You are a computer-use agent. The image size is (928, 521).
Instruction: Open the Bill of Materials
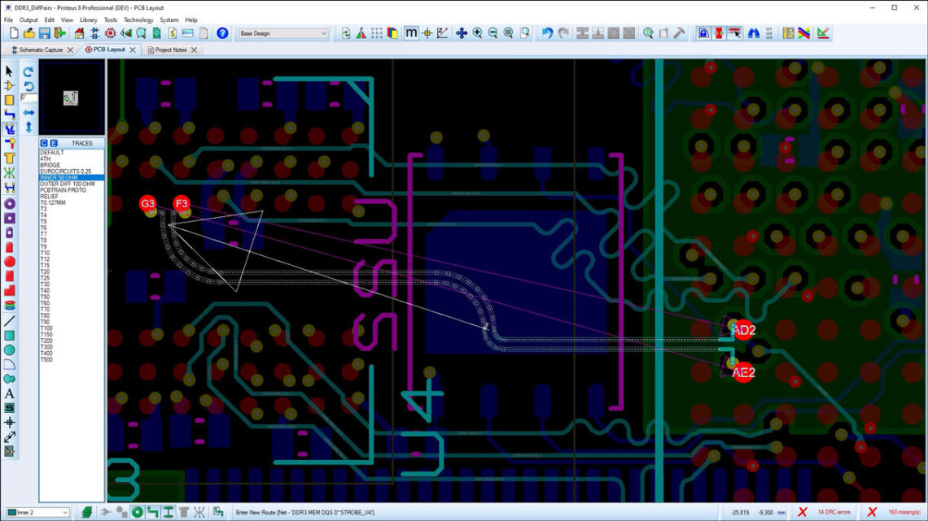171,33
